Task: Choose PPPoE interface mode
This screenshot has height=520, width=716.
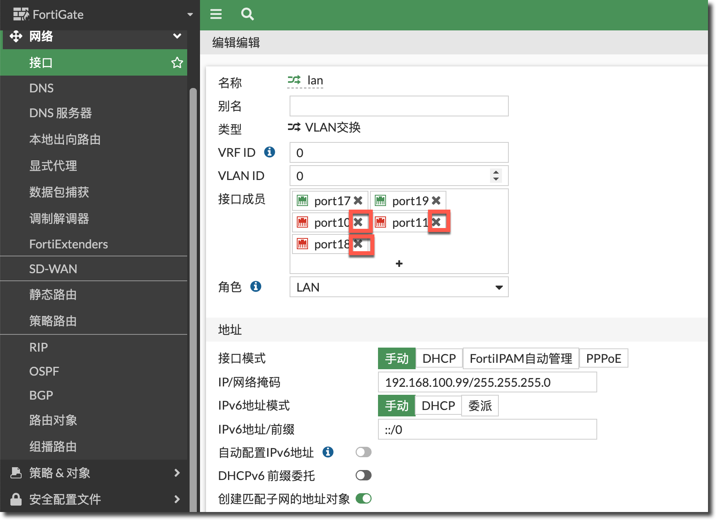Action: 603,358
